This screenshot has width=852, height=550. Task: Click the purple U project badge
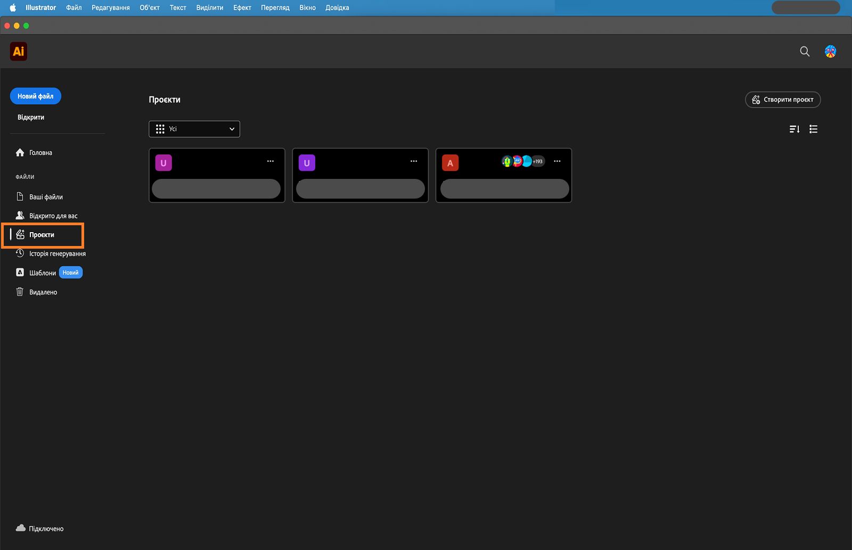point(307,163)
